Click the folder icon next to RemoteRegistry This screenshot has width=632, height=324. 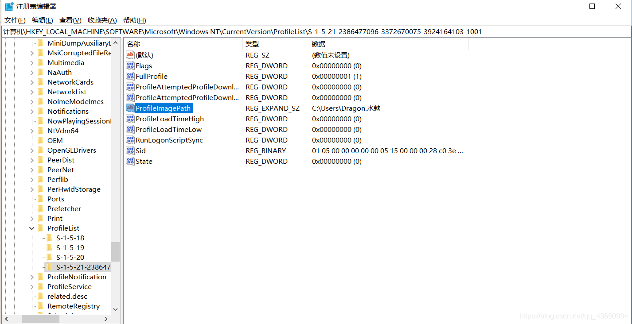41,306
